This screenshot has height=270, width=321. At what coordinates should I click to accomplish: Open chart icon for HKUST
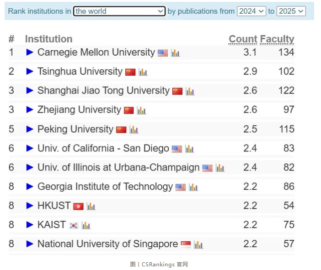tap(91, 206)
